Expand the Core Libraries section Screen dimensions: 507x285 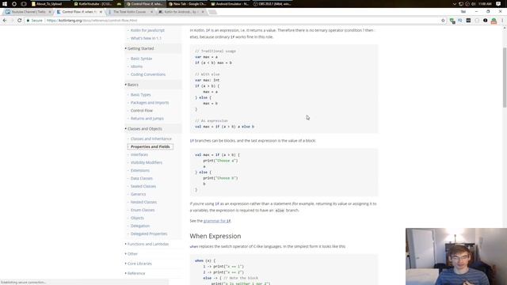point(139,264)
